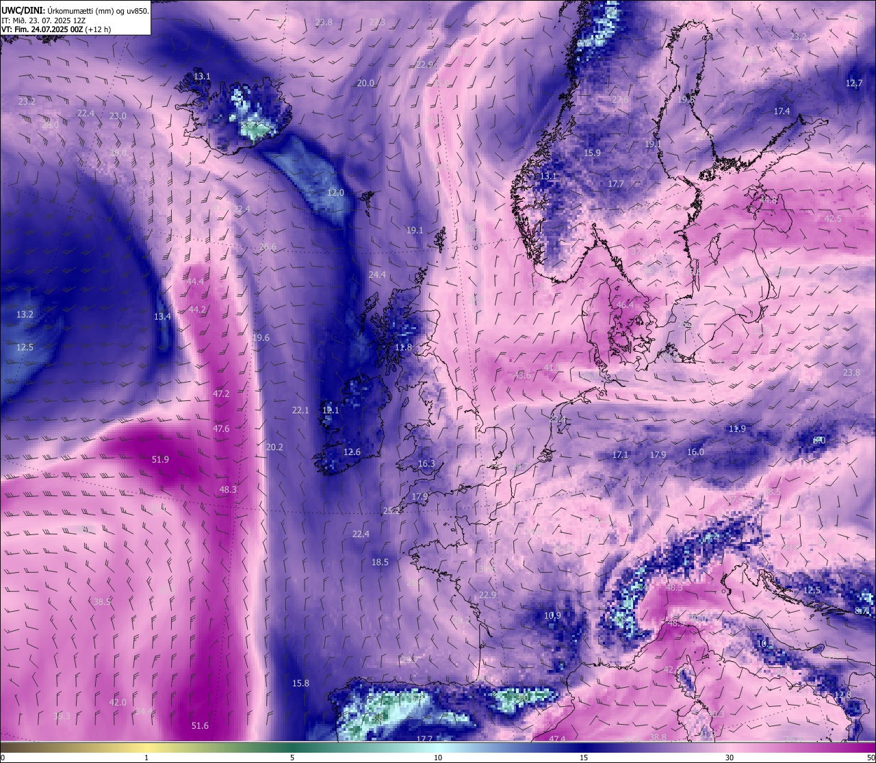Click the 25.2 value off Cornwall
The height and width of the screenshot is (763, 876).
coord(391,510)
